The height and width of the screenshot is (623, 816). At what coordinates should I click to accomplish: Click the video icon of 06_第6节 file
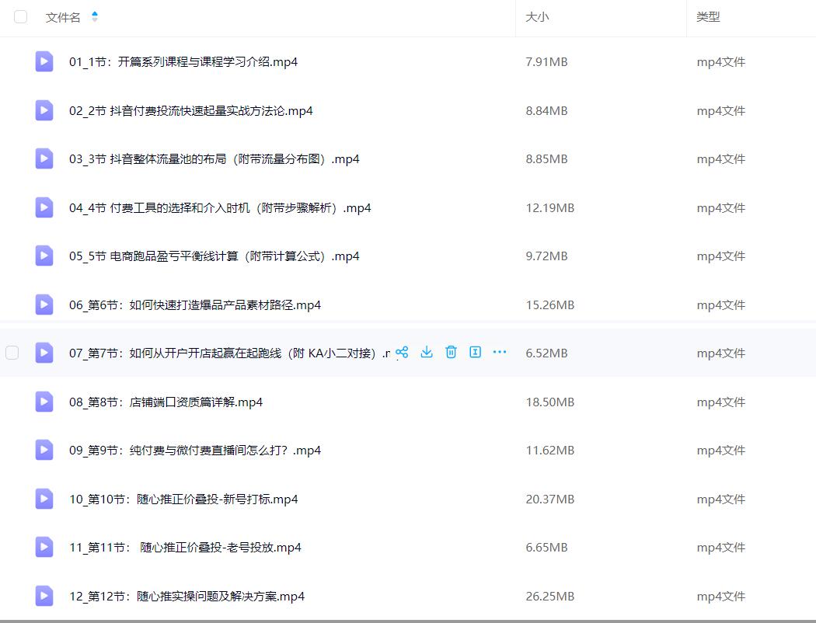coord(44,305)
